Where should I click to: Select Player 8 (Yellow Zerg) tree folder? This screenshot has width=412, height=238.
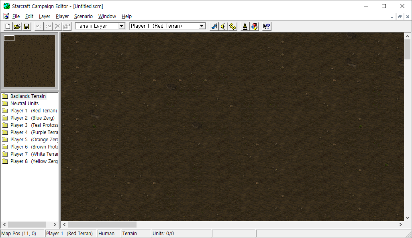tap(30, 161)
